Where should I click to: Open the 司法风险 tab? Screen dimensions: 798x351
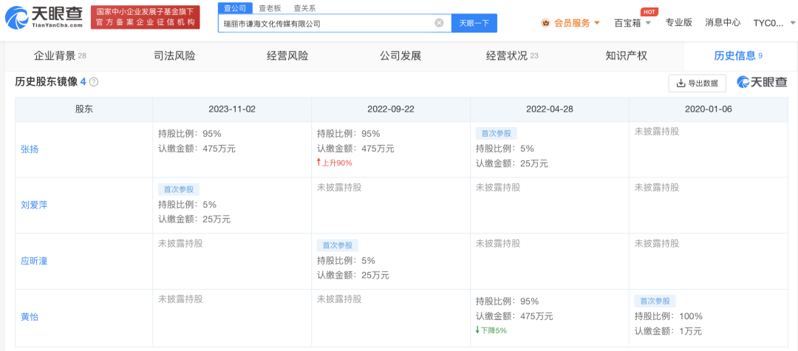pyautogui.click(x=174, y=56)
